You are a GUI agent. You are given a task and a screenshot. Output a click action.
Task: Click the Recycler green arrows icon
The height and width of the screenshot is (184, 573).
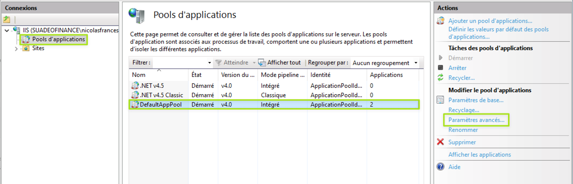click(441, 78)
